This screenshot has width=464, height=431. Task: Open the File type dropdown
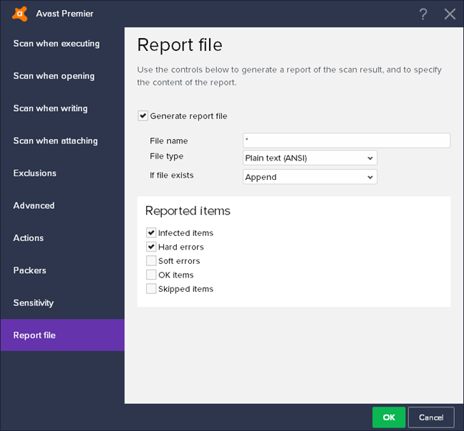coord(309,158)
